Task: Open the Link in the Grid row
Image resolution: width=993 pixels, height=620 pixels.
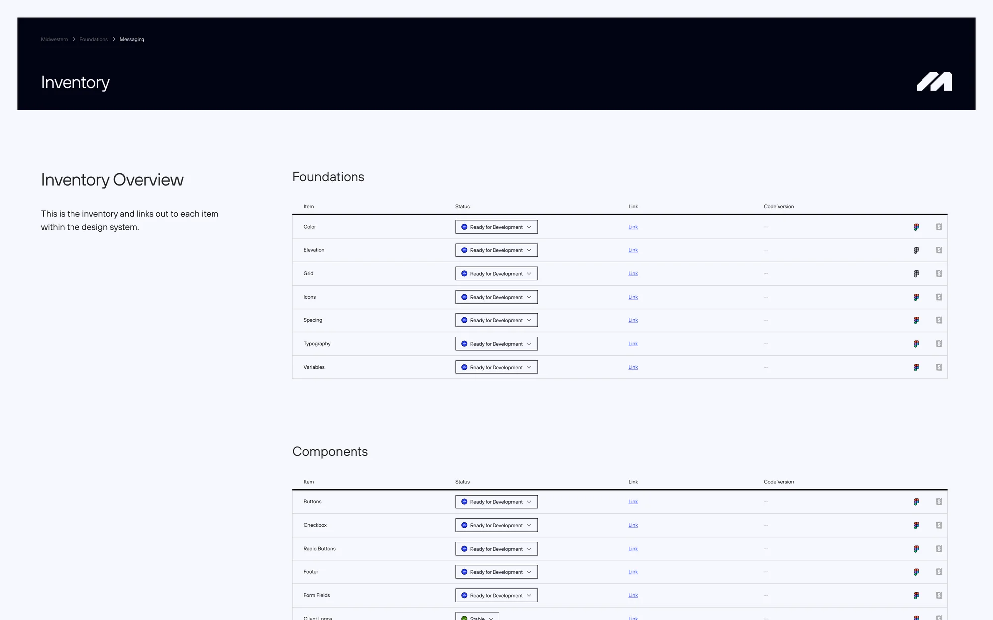Action: point(633,273)
